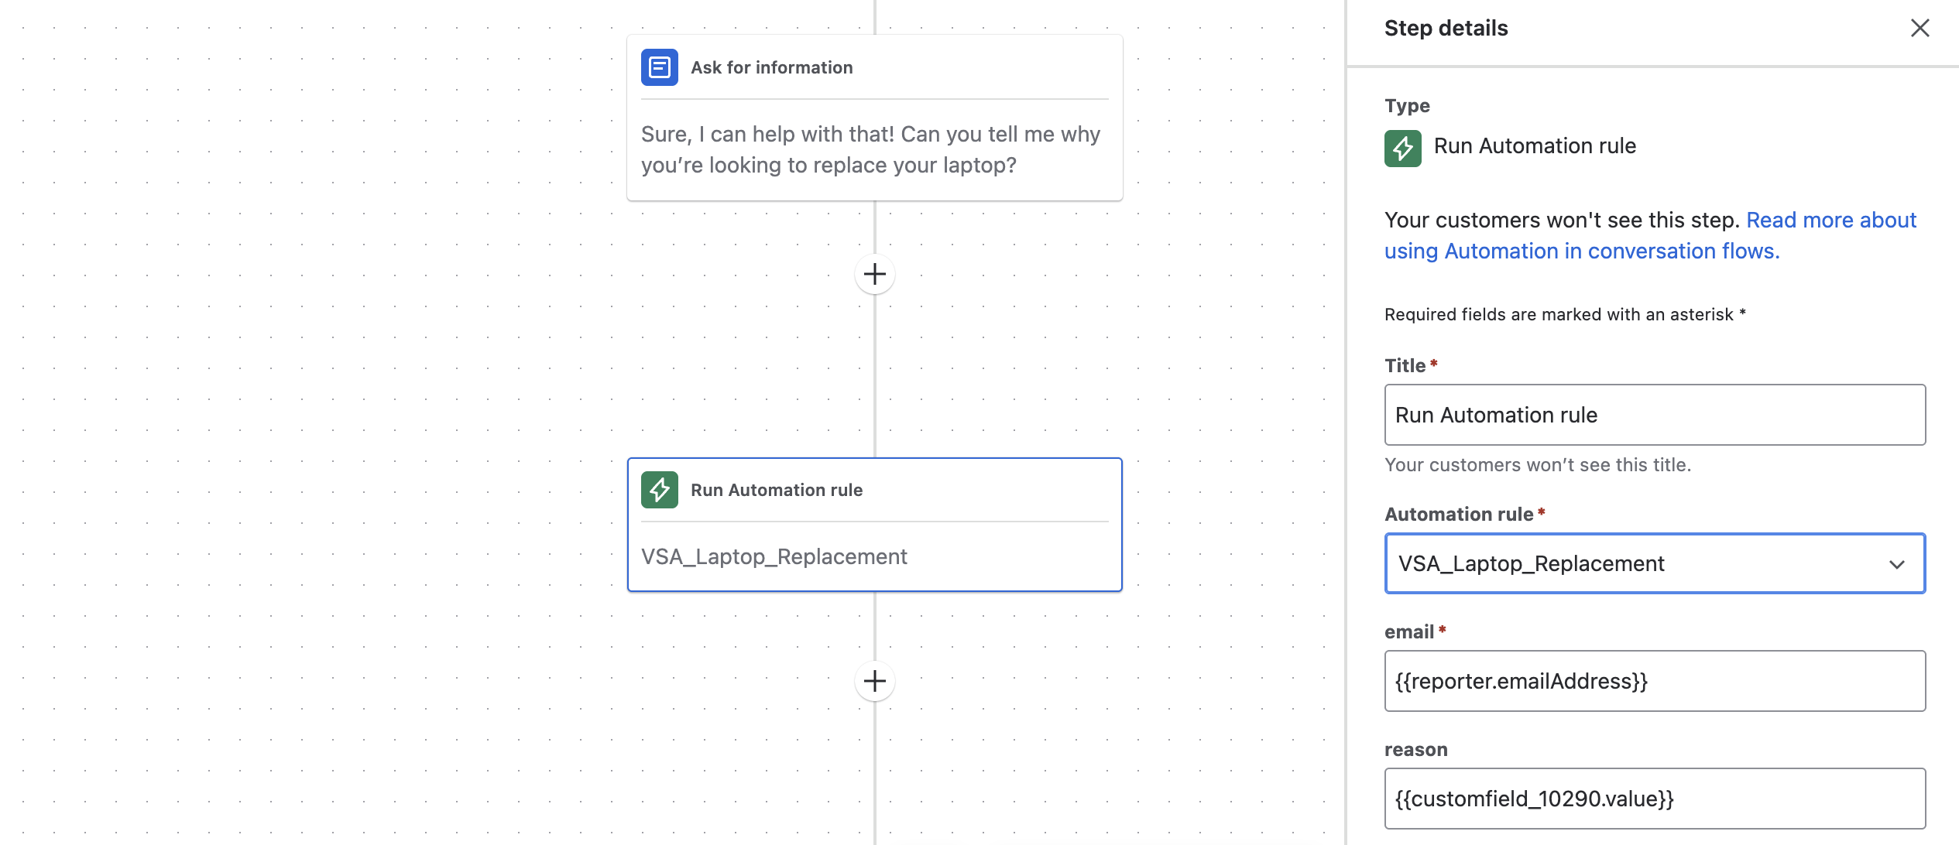Image resolution: width=1959 pixels, height=845 pixels.
Task: Click the Ask for information heading
Action: (772, 67)
